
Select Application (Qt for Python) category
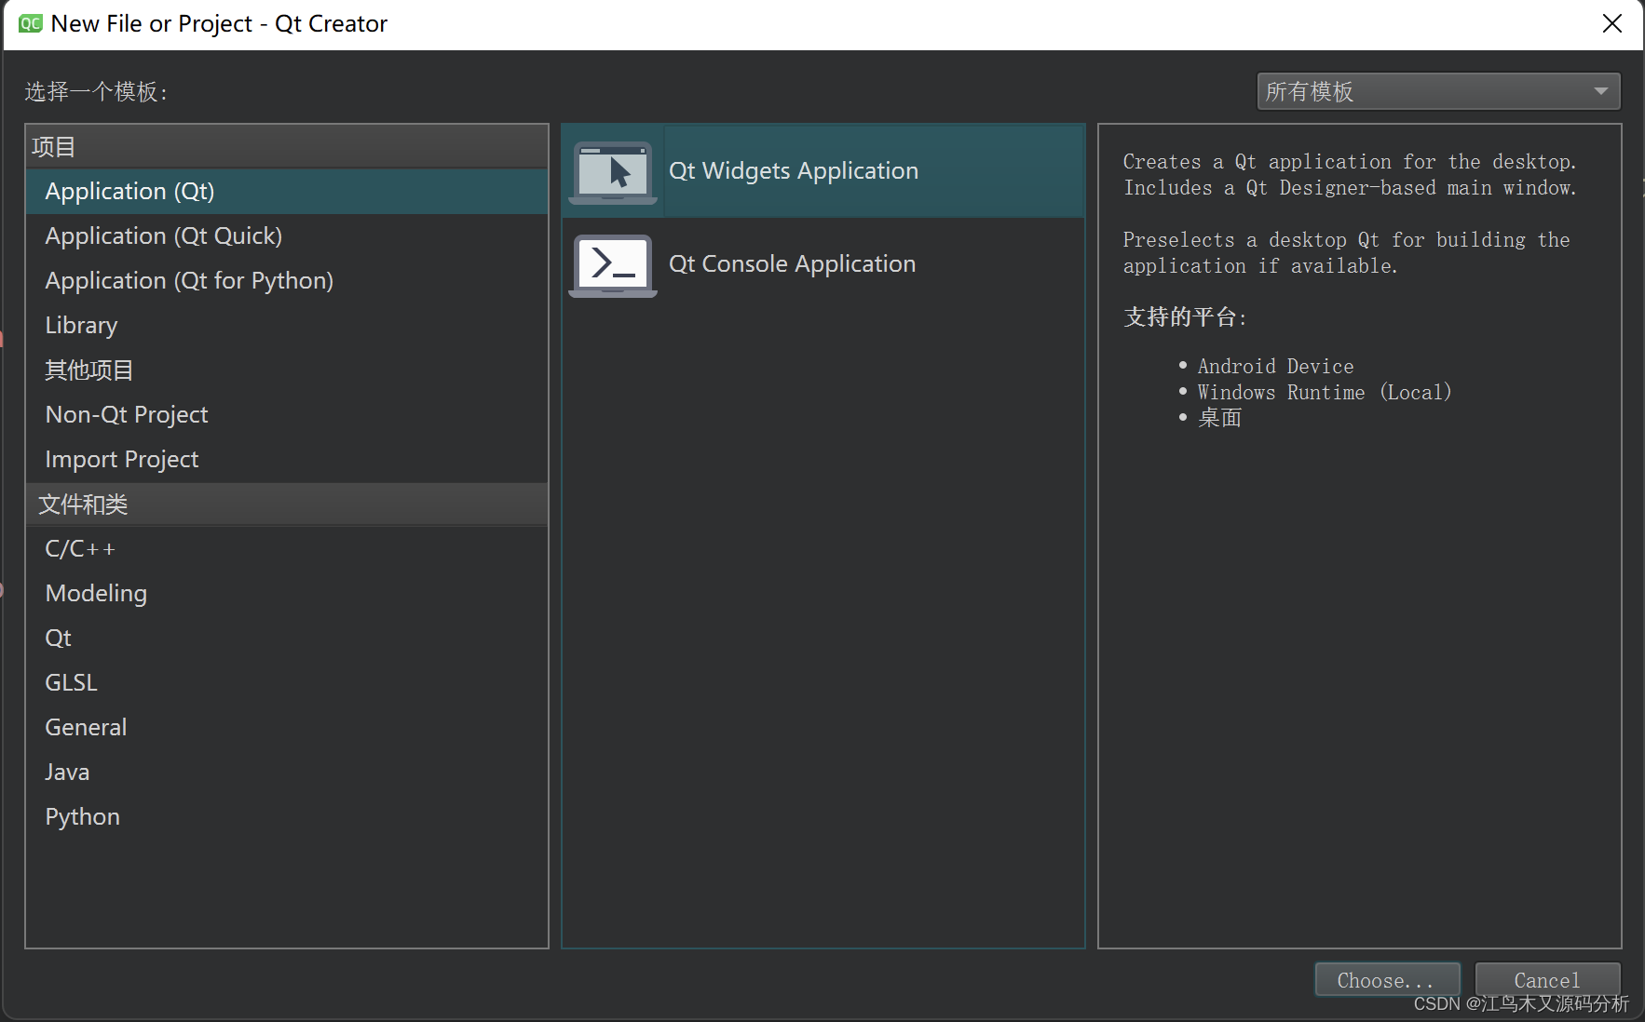[x=287, y=281]
